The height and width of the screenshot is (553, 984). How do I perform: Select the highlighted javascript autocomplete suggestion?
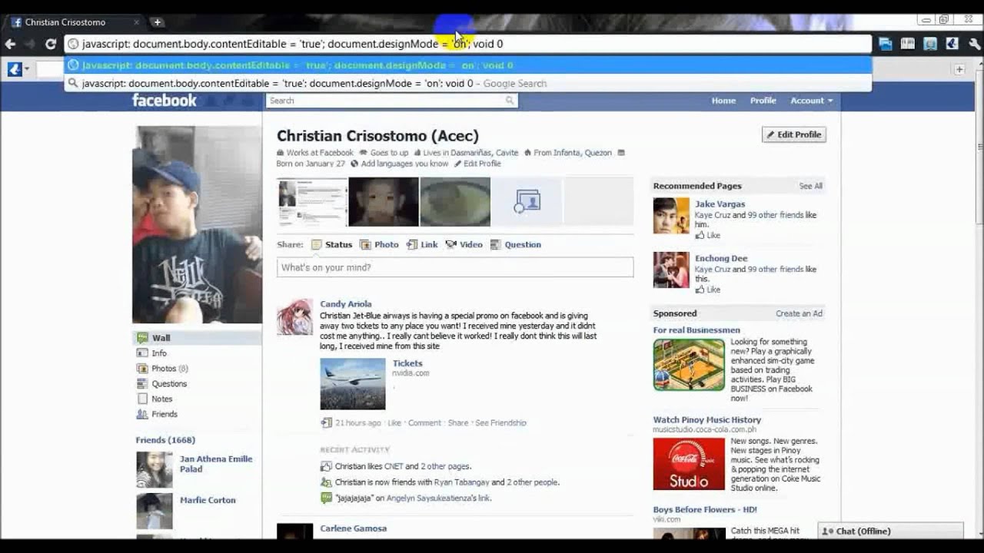(x=468, y=65)
